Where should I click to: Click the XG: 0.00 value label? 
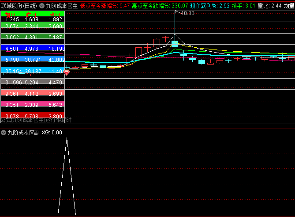point(52,132)
